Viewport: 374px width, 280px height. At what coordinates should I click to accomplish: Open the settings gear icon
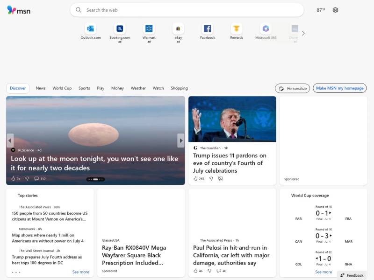click(x=335, y=10)
